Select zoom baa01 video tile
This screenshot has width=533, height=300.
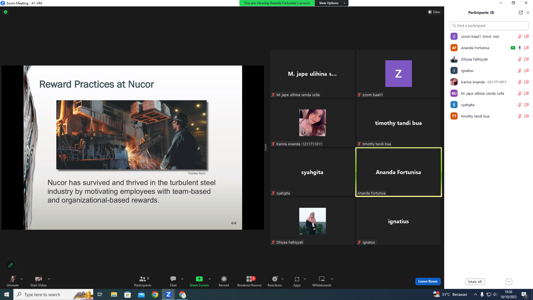pyautogui.click(x=398, y=74)
